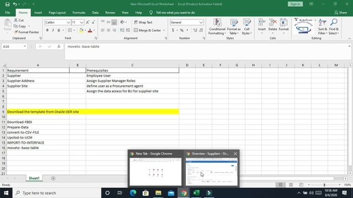Click the Copy icon
The height and width of the screenshot is (198, 353).
click(15, 26)
